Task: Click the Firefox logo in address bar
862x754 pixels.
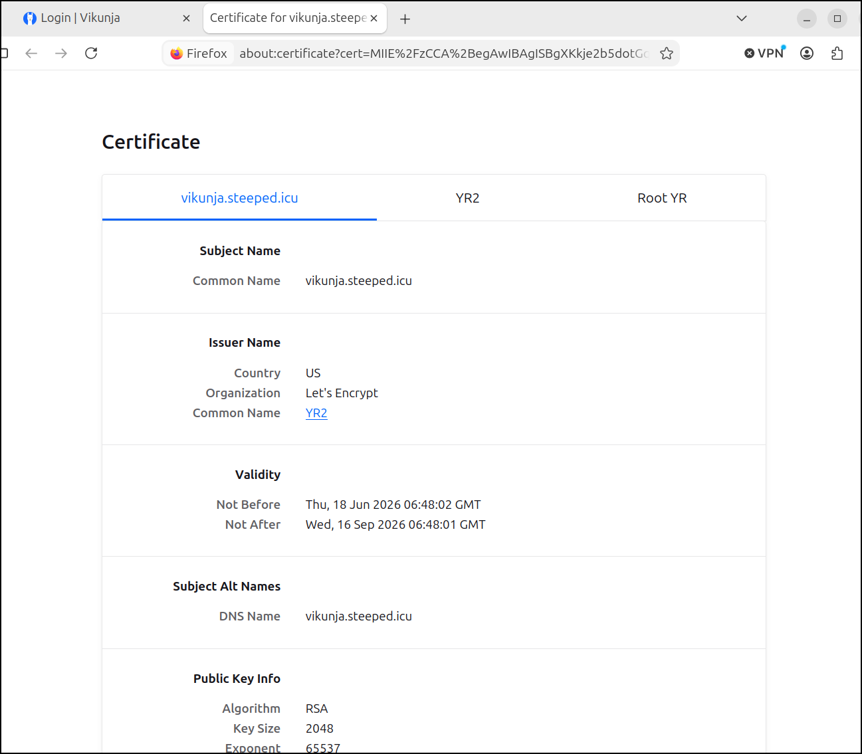Action: [x=177, y=53]
